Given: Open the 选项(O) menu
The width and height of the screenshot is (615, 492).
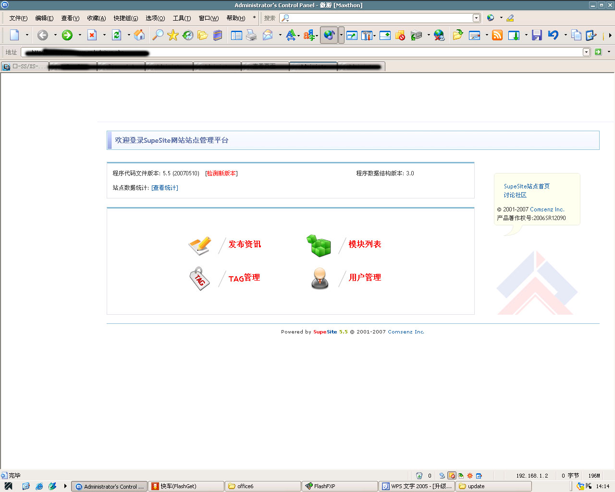Looking at the screenshot, I should (x=155, y=18).
